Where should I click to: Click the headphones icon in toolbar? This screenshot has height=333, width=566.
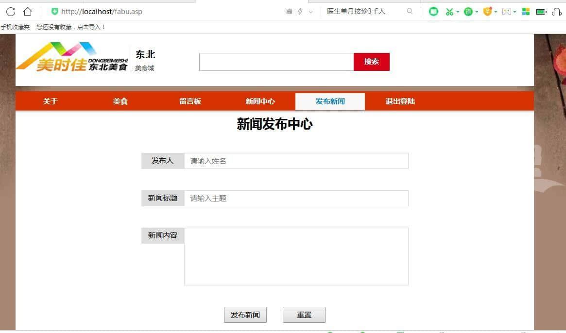pyautogui.click(x=557, y=11)
